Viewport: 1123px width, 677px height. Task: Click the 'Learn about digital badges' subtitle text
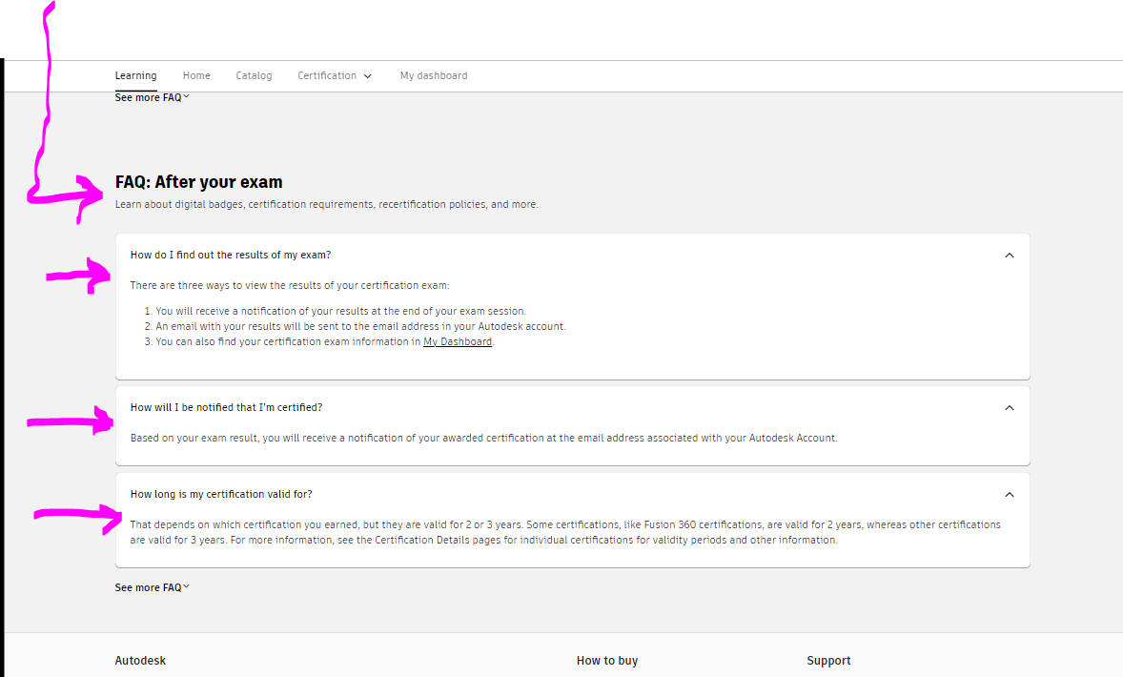tap(326, 204)
